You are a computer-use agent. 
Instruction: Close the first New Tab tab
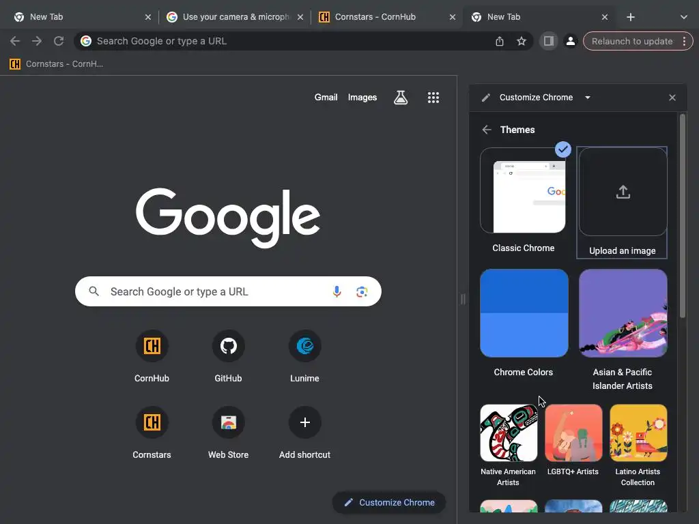pos(148,17)
